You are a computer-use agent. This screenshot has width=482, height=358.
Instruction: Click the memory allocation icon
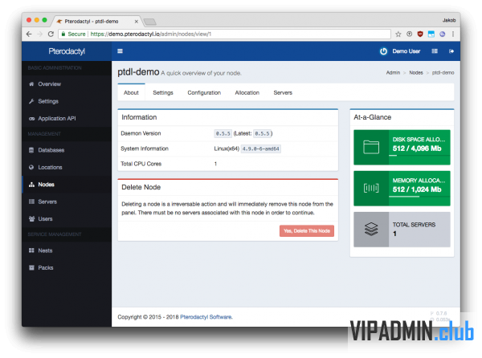pos(371,188)
